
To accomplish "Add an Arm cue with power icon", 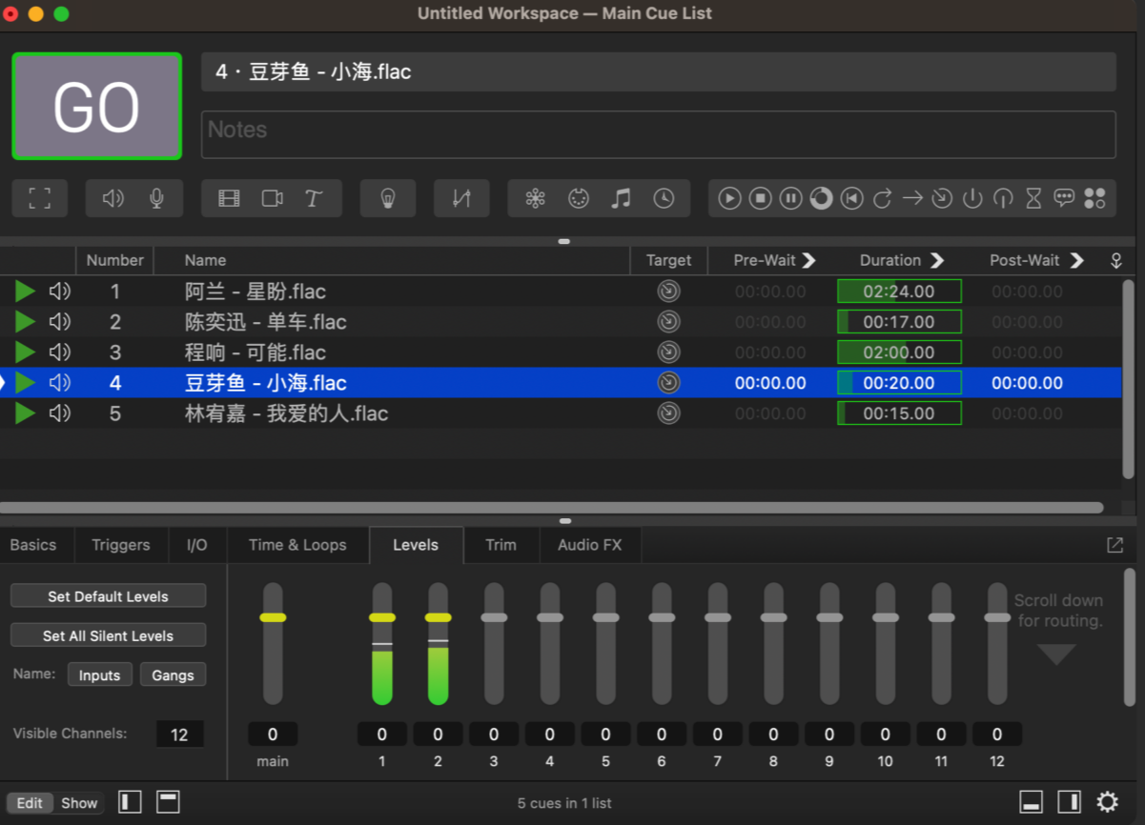I will pos(972,198).
